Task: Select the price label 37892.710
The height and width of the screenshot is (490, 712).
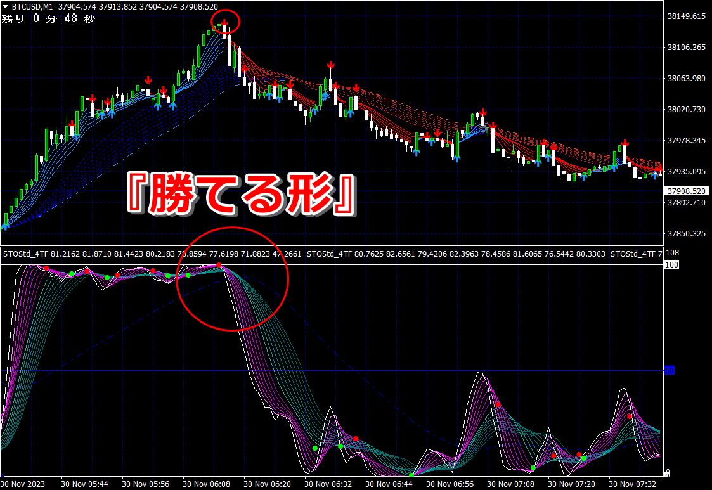Action: pos(686,203)
